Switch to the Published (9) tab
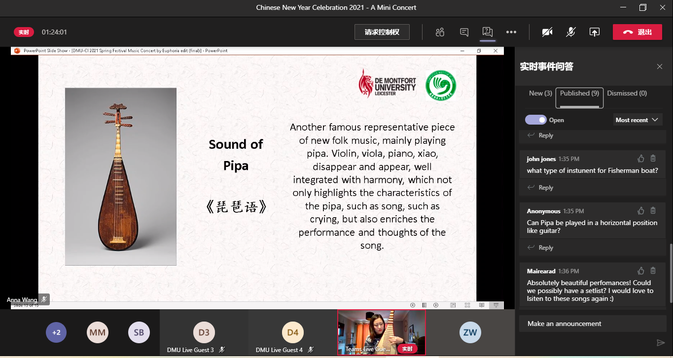 pos(579,97)
